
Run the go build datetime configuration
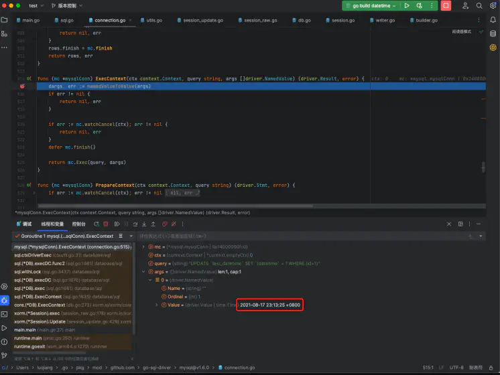407,5
